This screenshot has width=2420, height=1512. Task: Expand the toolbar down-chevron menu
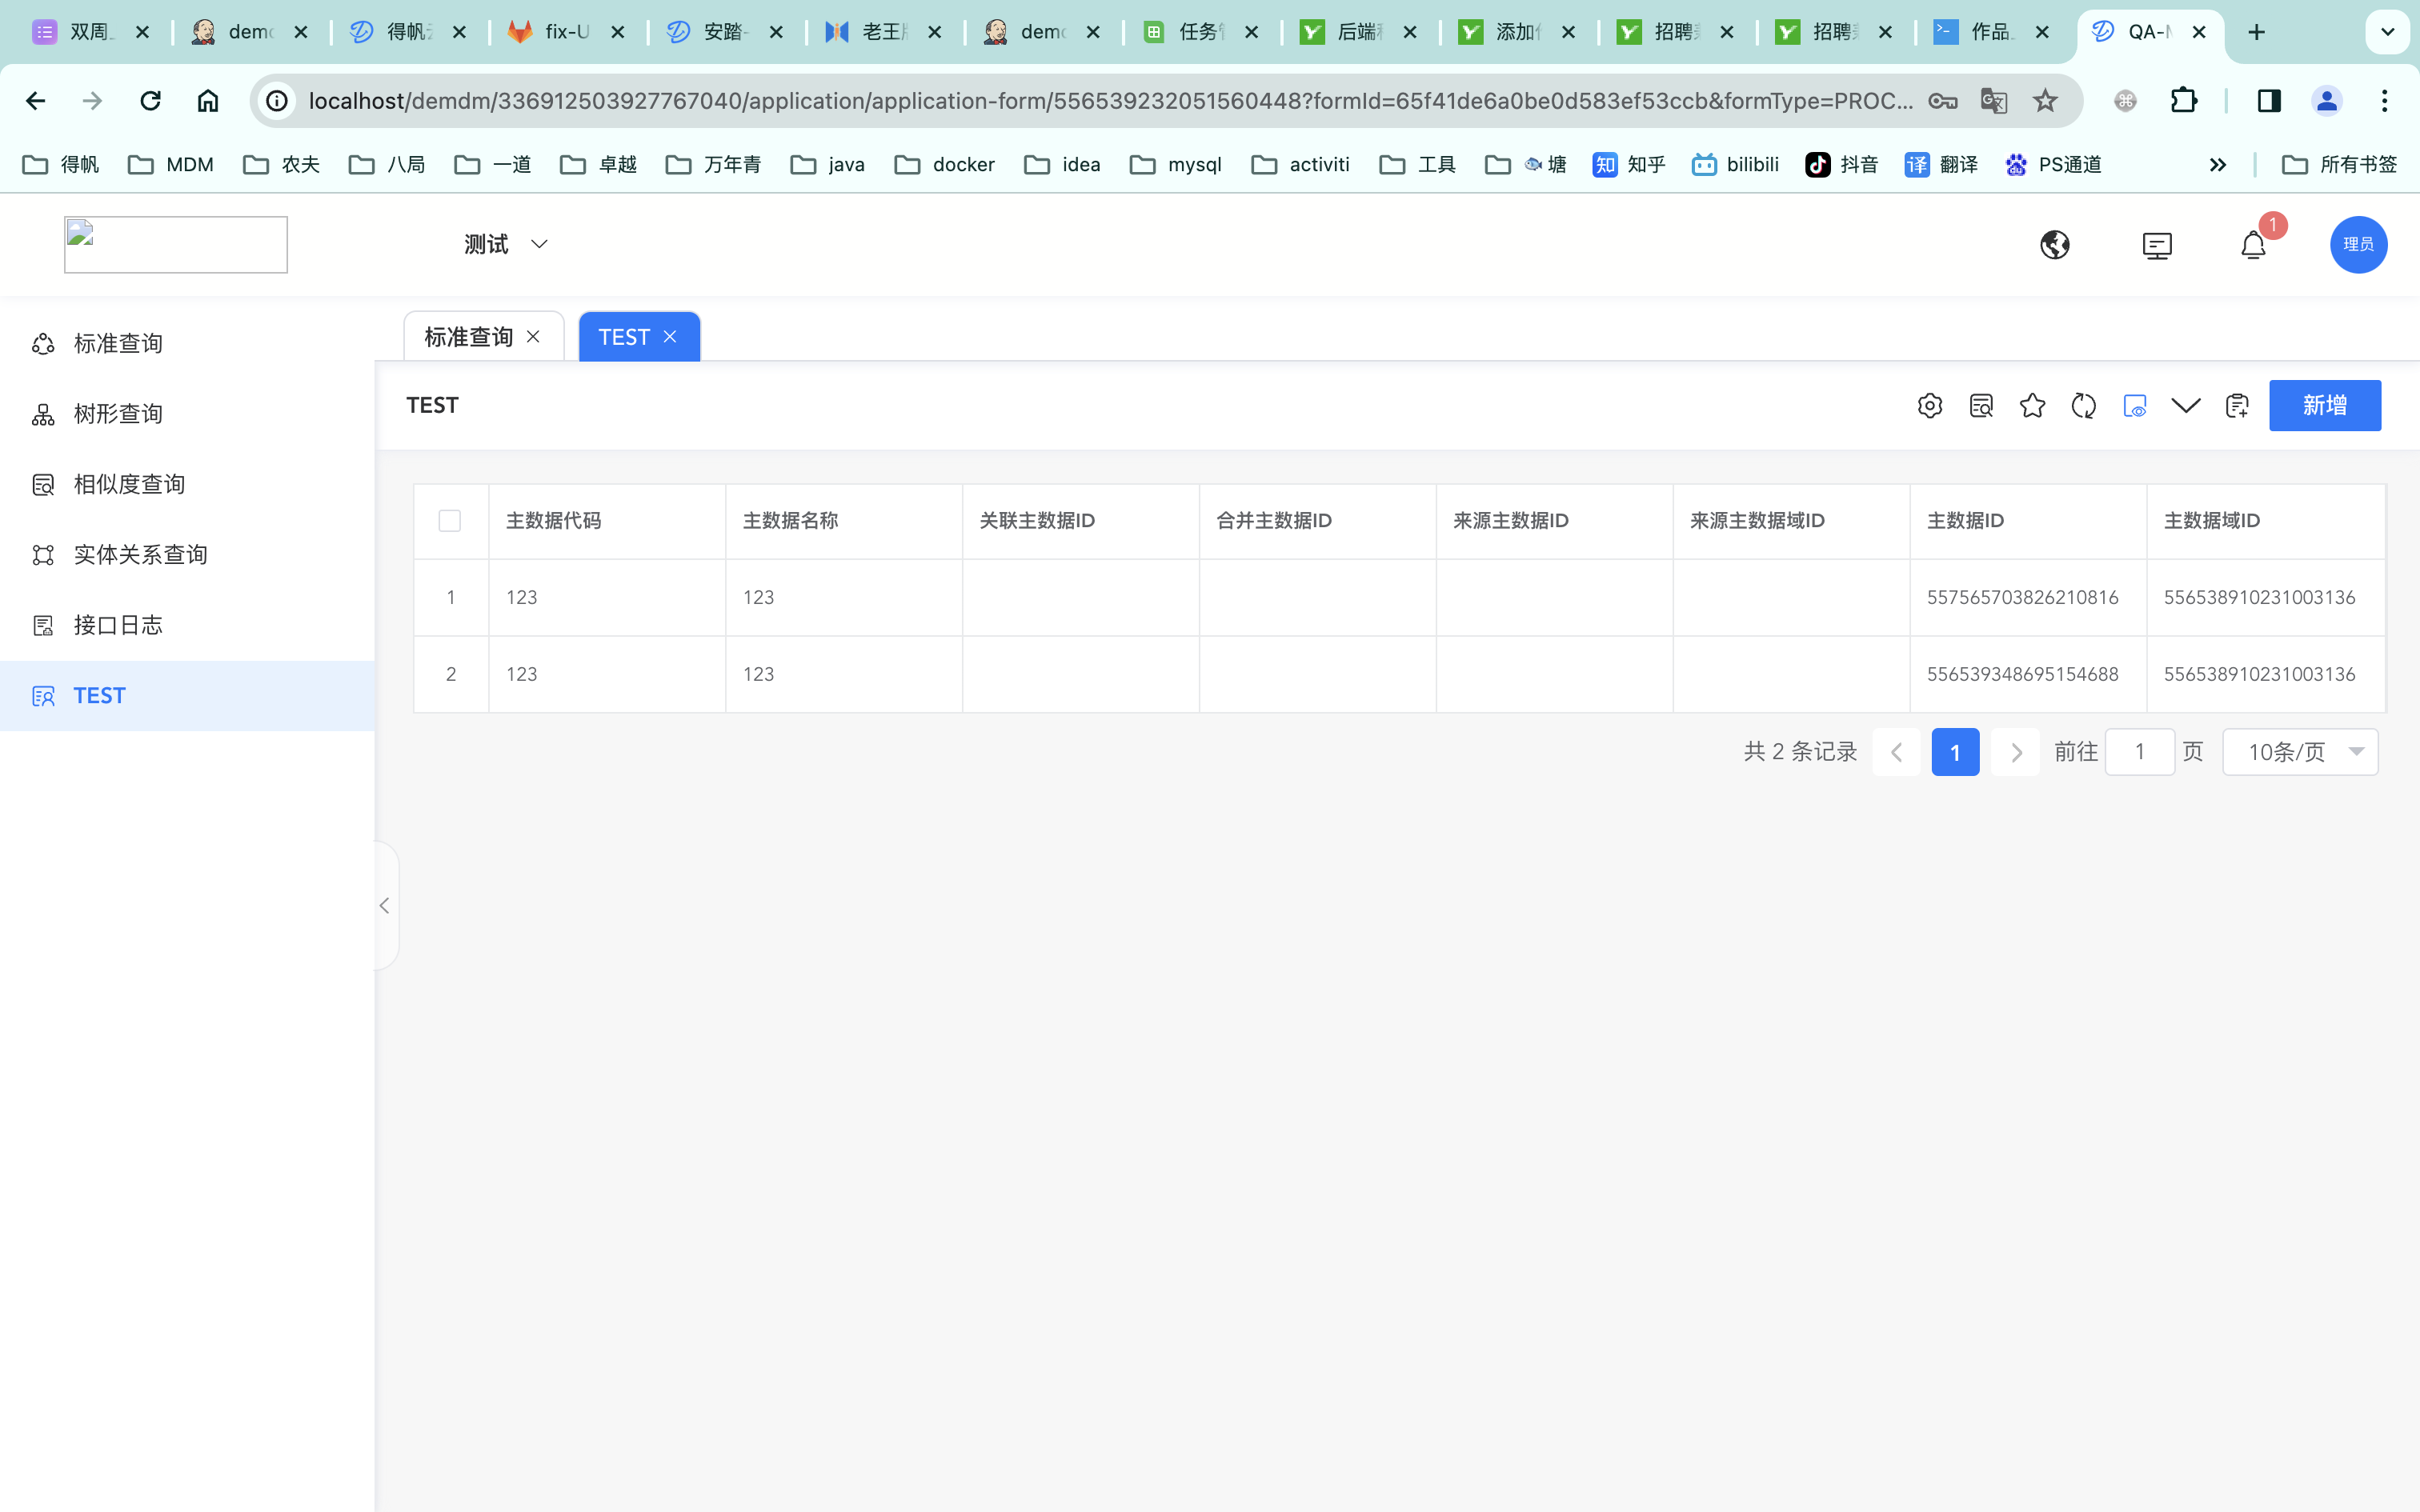(x=2186, y=405)
